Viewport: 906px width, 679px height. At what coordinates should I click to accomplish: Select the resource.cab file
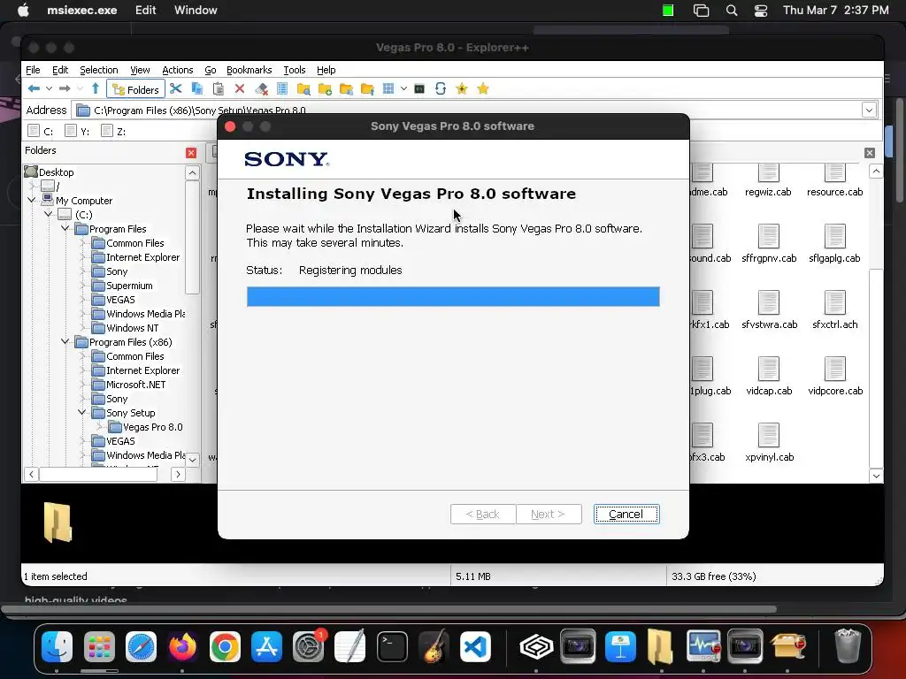835,179
